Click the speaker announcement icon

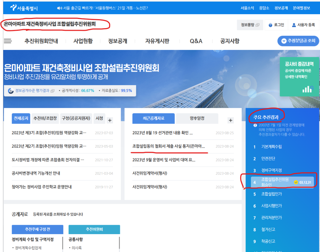[x=59, y=8]
